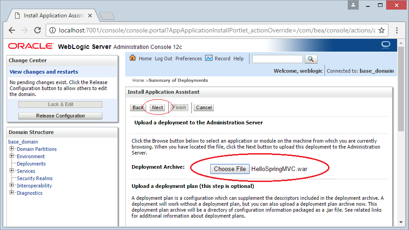Click the scrollbar down arrow
The image size is (409, 230).
[401, 222]
